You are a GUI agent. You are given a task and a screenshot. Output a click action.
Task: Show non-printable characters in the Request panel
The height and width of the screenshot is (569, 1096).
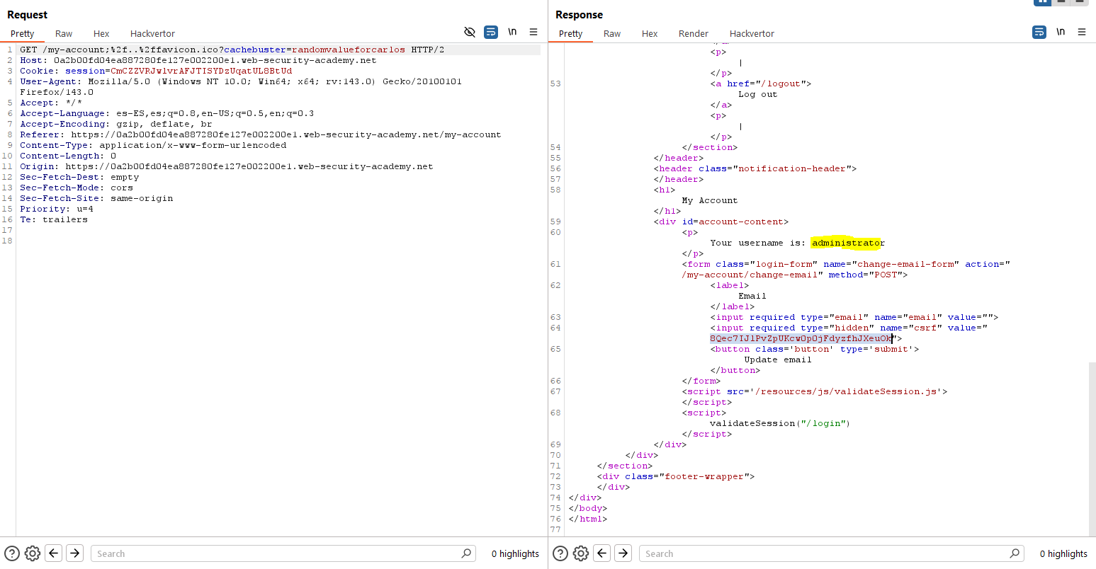512,32
